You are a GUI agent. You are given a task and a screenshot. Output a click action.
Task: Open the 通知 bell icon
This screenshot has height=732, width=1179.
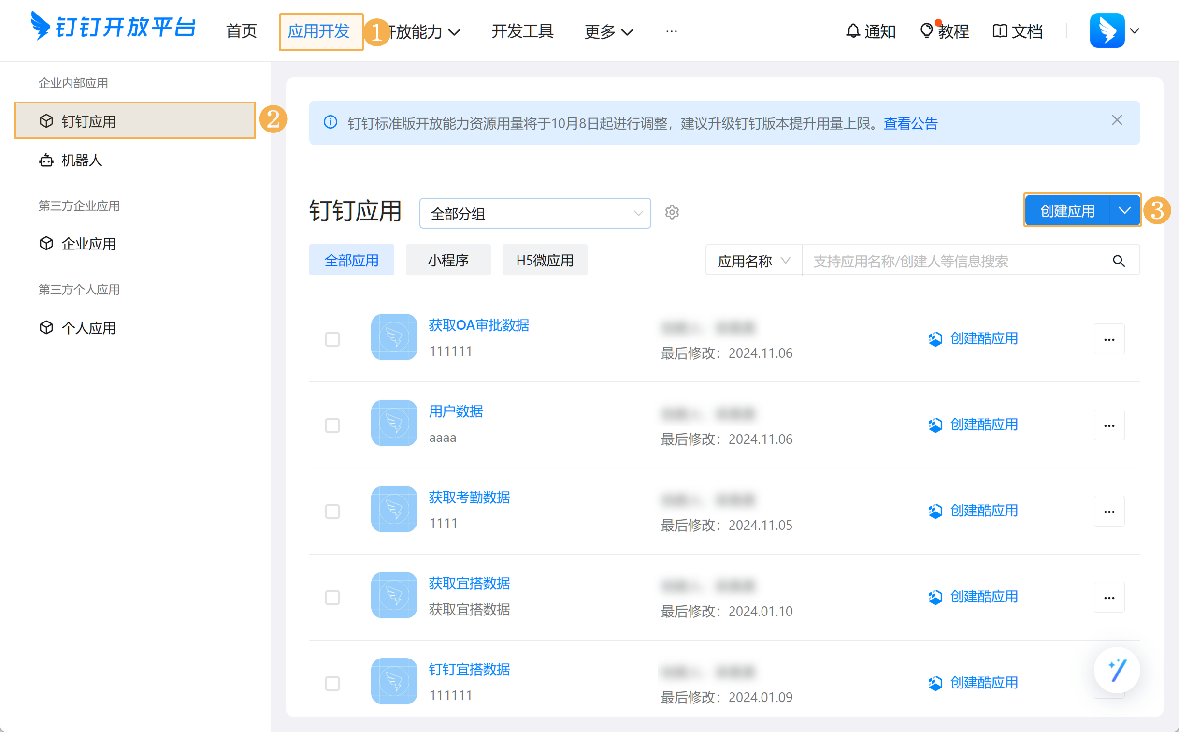pos(853,31)
